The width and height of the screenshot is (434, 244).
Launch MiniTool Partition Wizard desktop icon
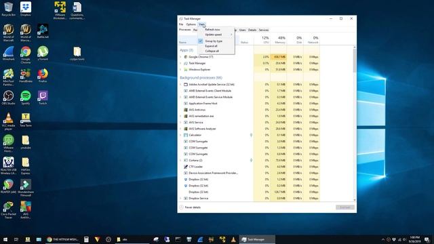9,77
